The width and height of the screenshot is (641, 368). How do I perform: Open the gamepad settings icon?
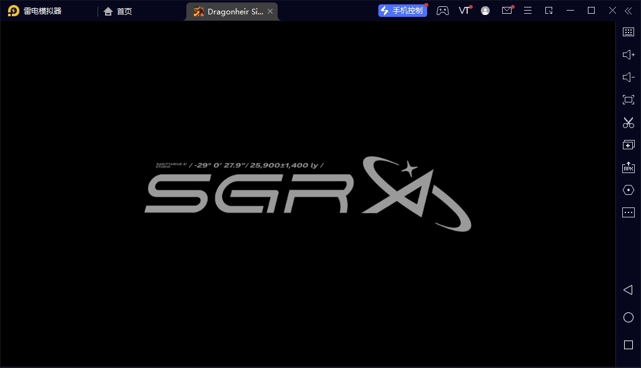click(443, 11)
